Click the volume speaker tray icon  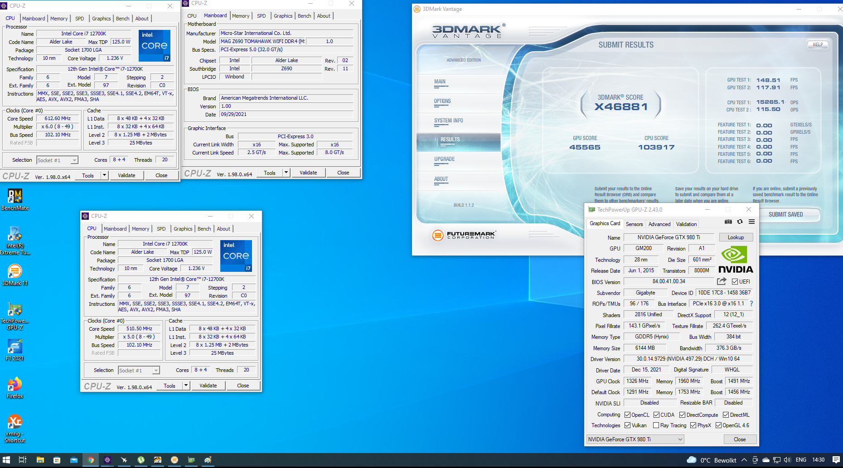(x=787, y=460)
